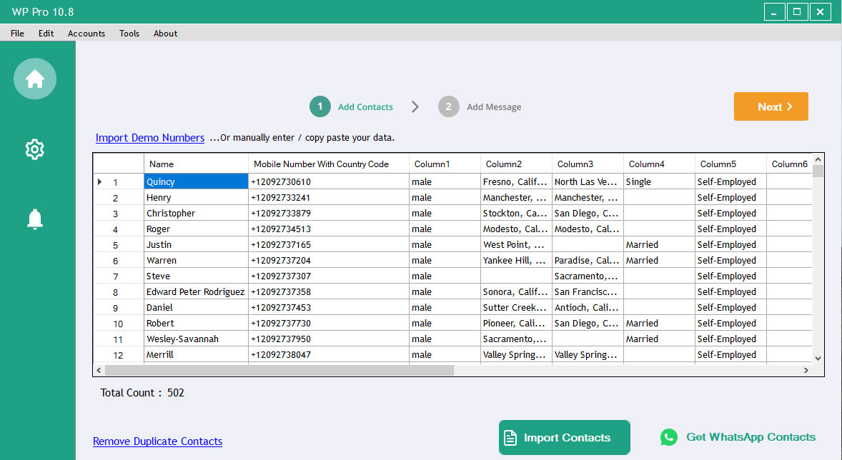Maximize the WP Pro window
842x460 pixels.
coord(797,12)
